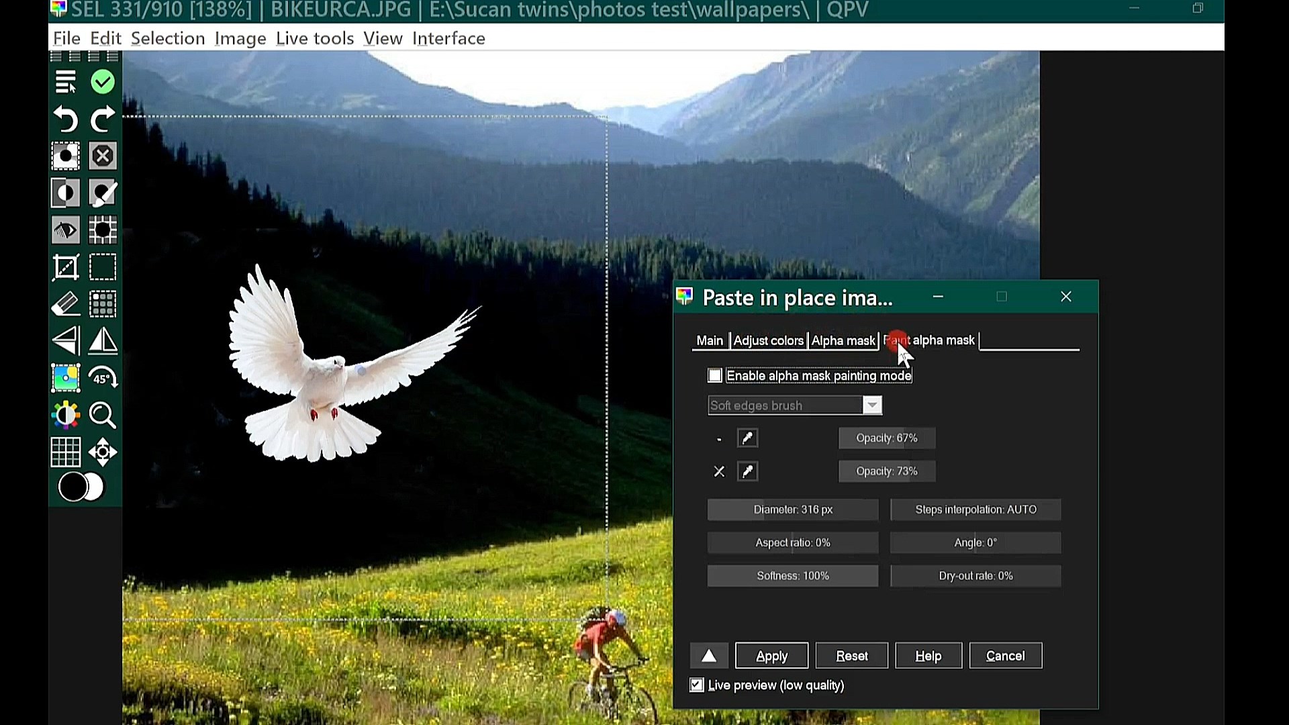Click the redo arrow icon

pyautogui.click(x=103, y=119)
